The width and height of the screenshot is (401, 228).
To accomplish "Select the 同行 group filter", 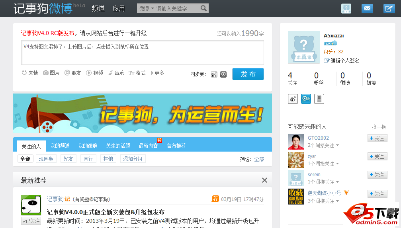I will tap(88, 159).
